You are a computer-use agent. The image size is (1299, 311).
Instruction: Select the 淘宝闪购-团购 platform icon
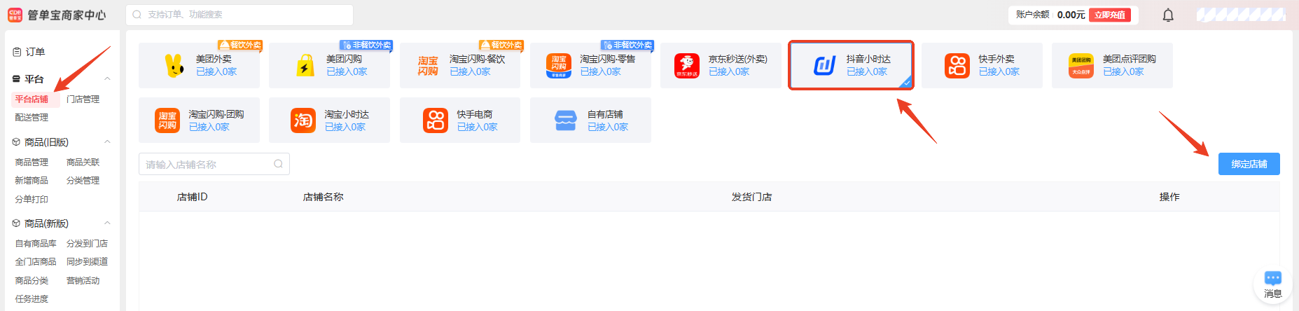167,120
